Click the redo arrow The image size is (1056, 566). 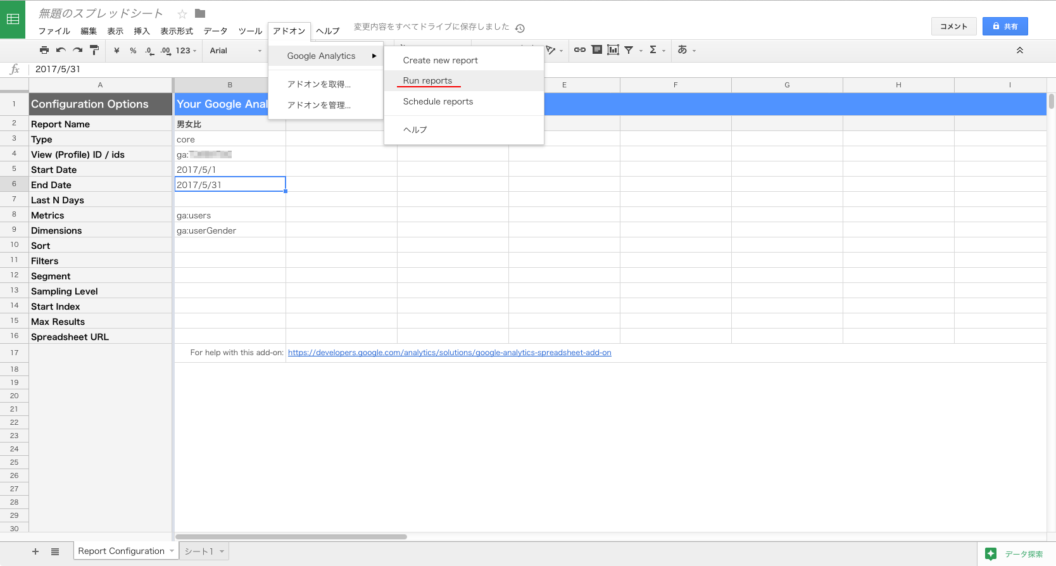tap(77, 50)
